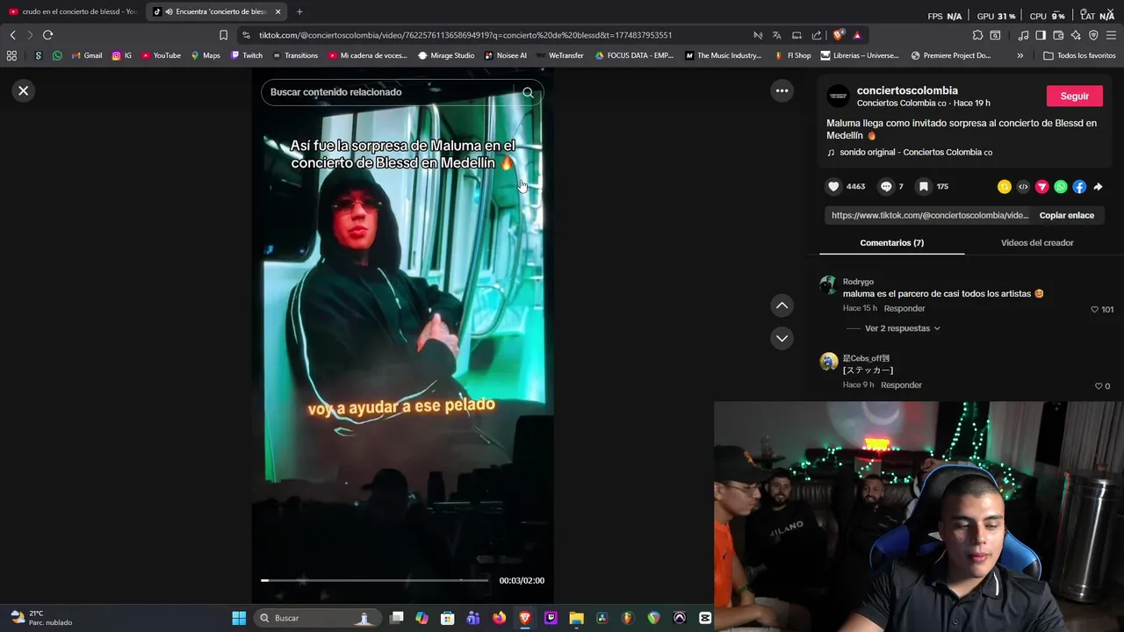The width and height of the screenshot is (1124, 632).
Task: Open conciertoscolombia profile name
Action: [x=907, y=90]
